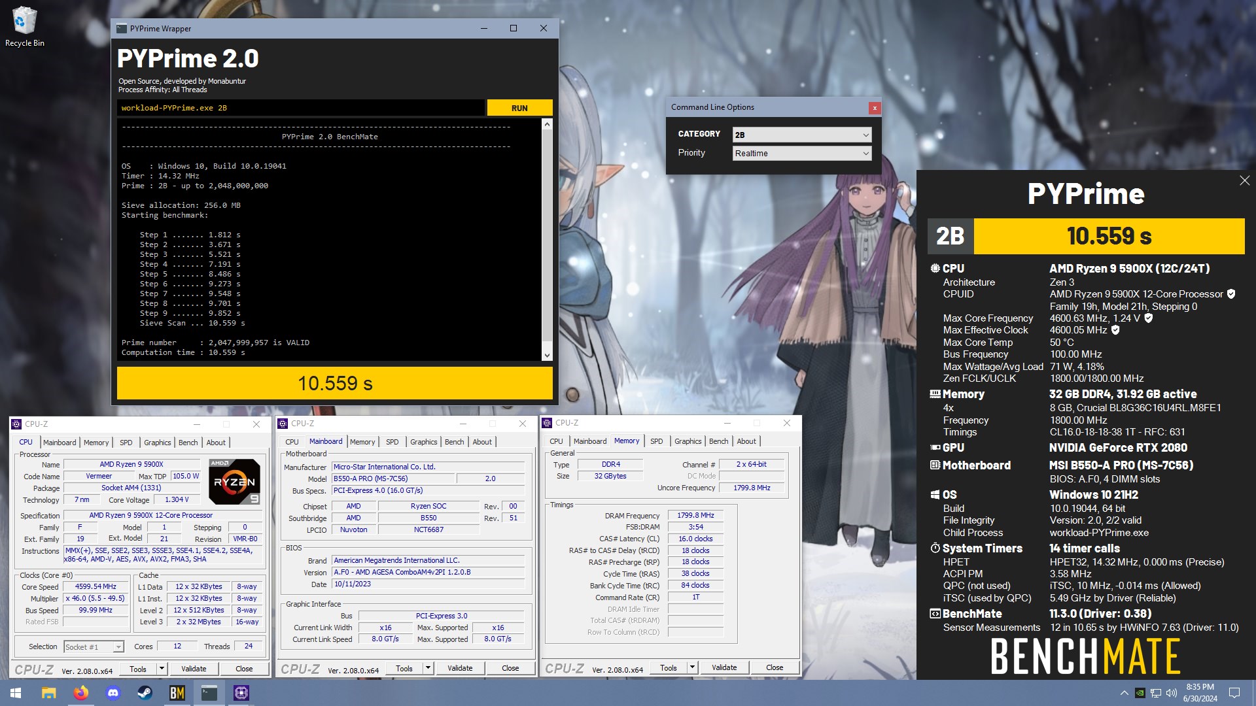The height and width of the screenshot is (706, 1256).
Task: Open Discord from the taskbar
Action: coord(113,693)
